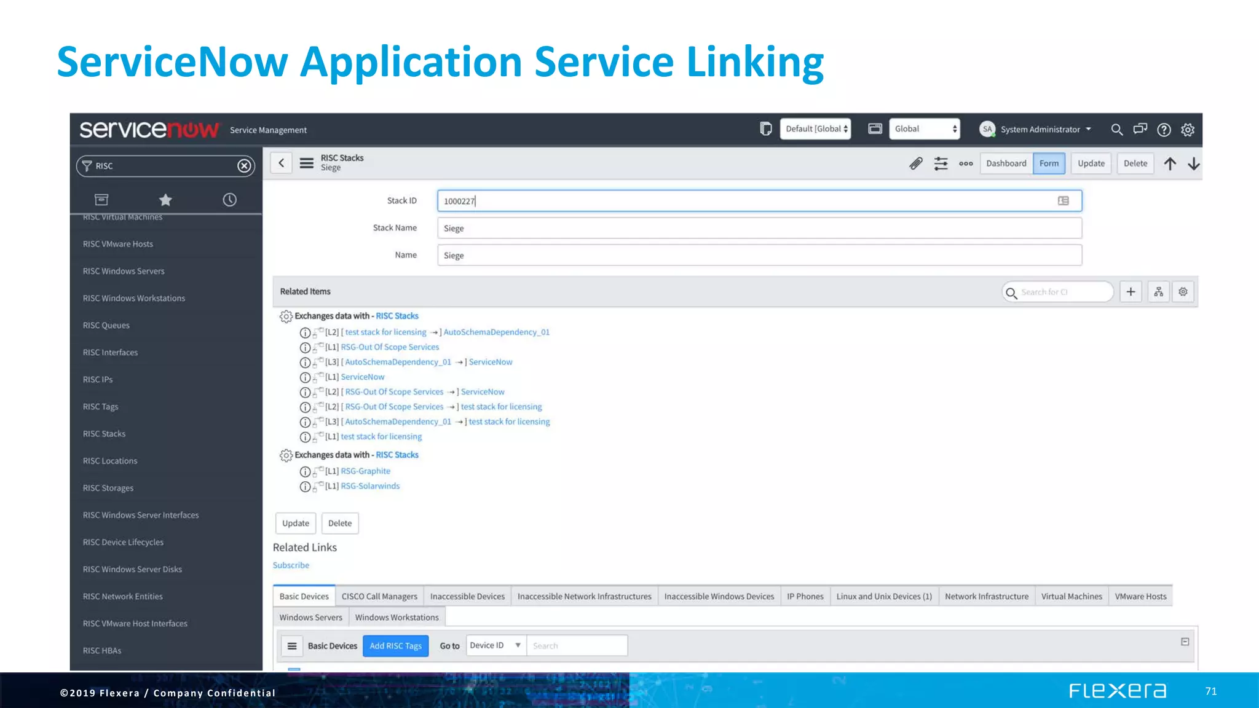Select the Inaccessible Devices tab

tap(467, 596)
